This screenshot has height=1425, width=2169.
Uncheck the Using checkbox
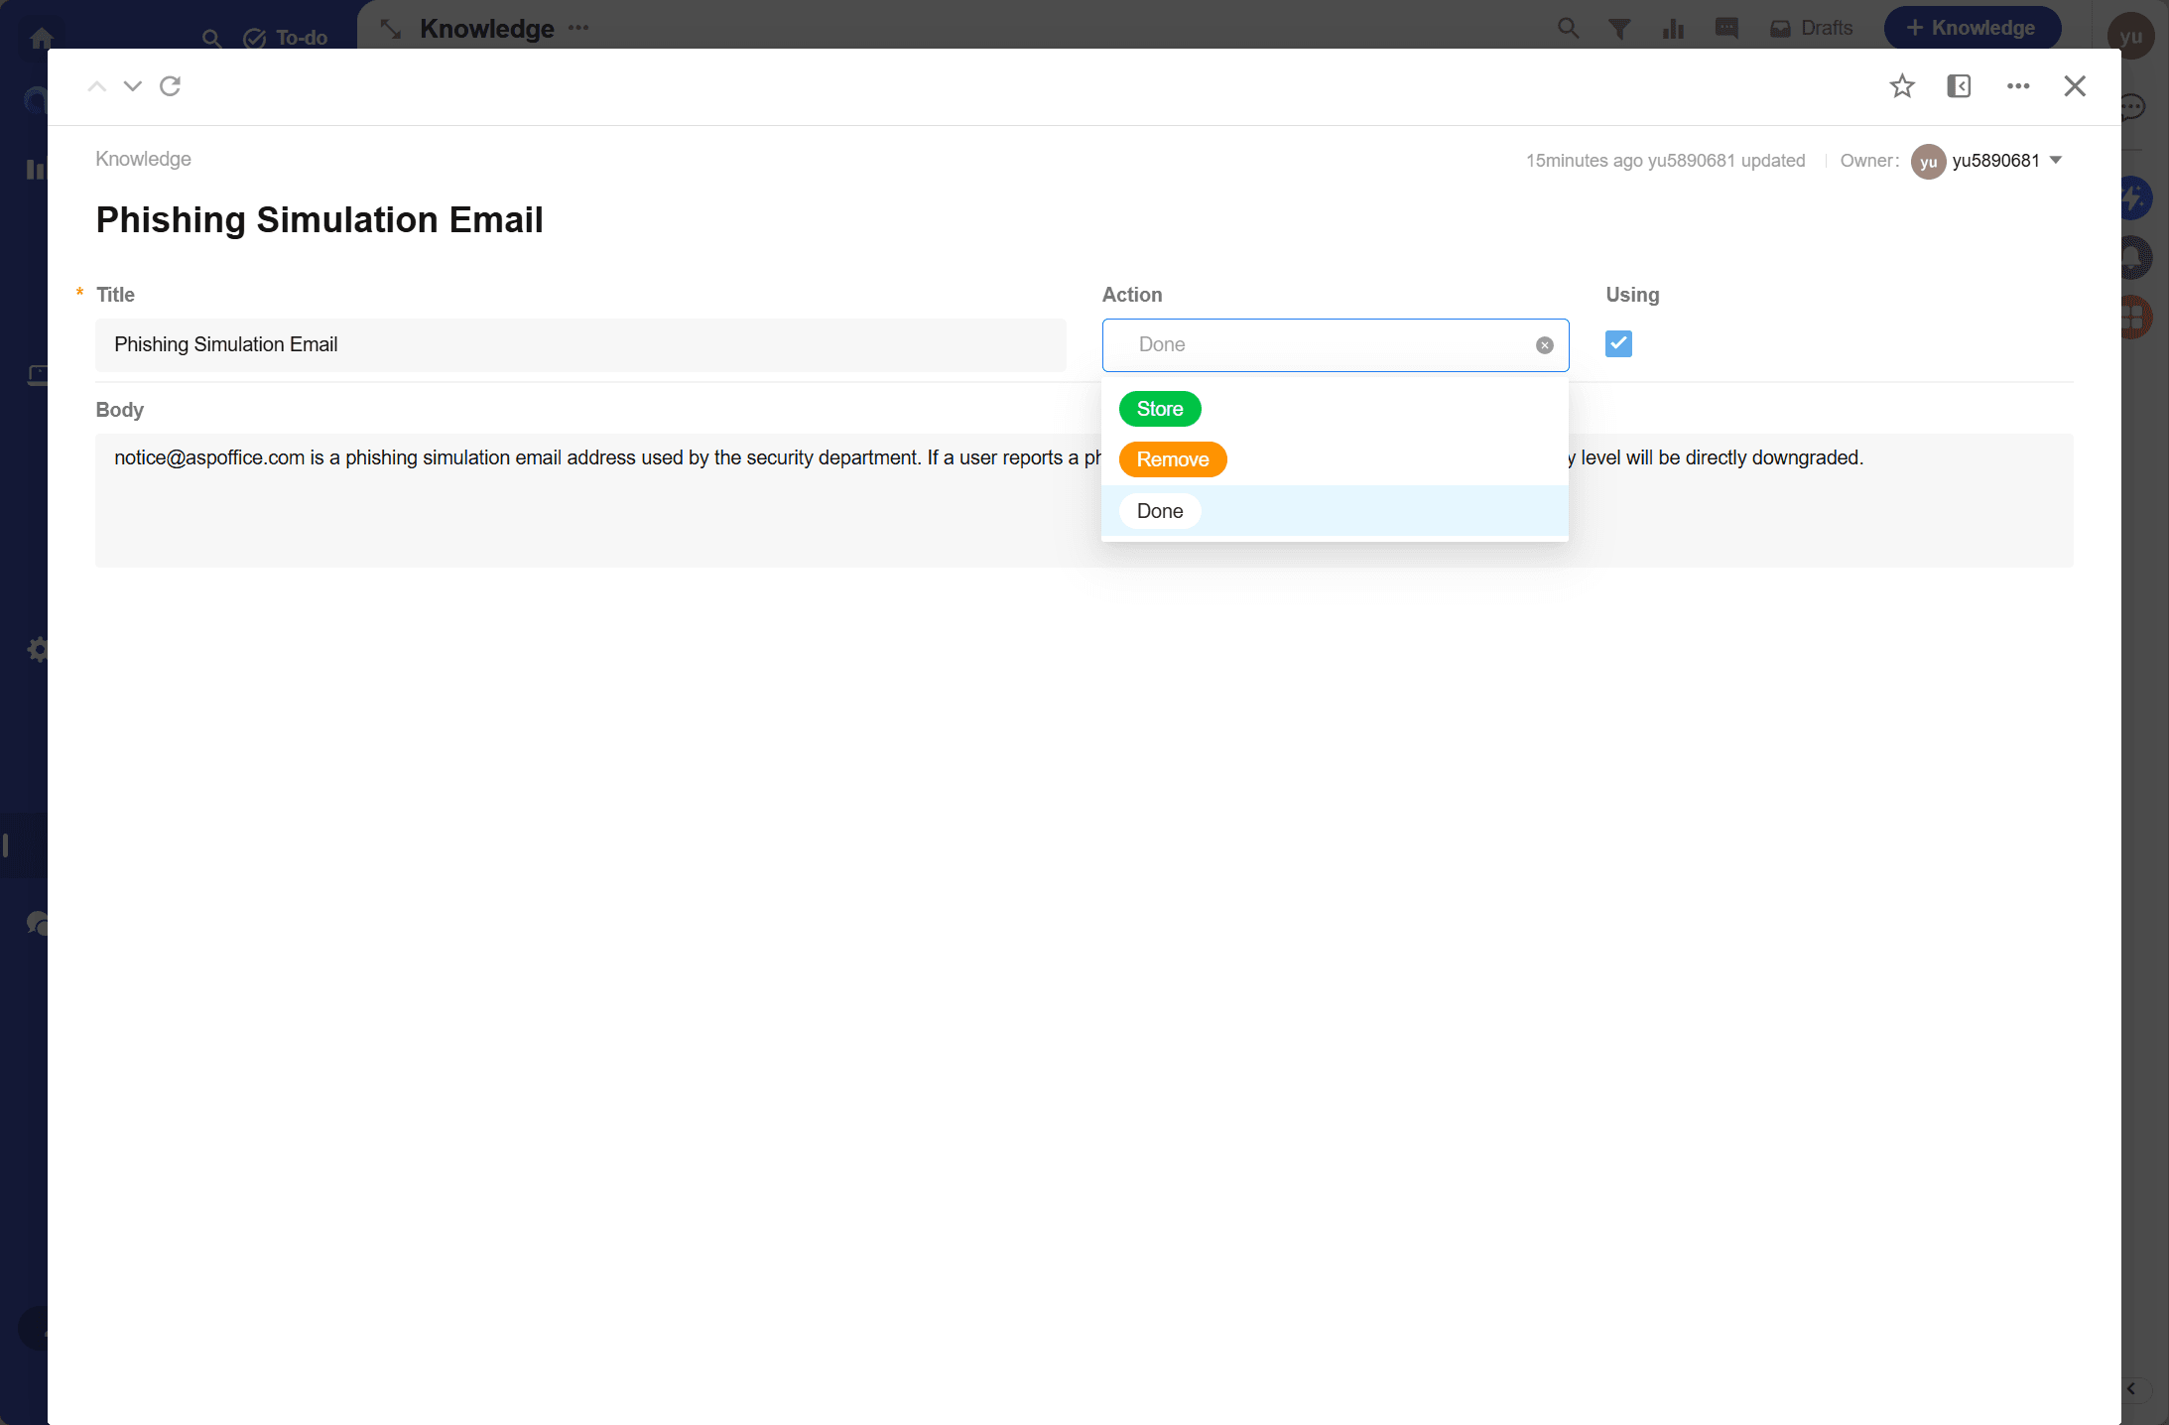click(x=1618, y=343)
